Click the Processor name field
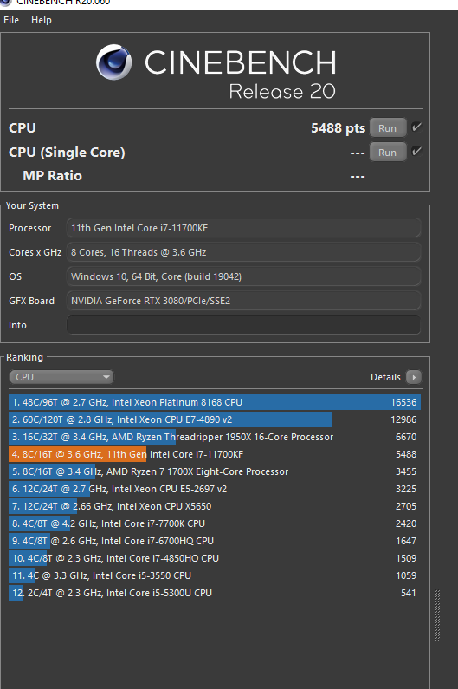The height and width of the screenshot is (689, 458). (243, 228)
